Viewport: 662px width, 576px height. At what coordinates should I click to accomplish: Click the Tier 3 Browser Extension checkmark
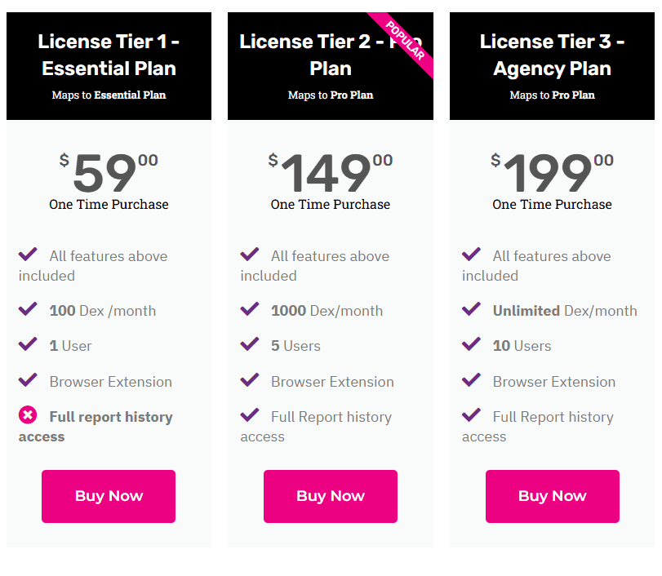click(x=471, y=379)
